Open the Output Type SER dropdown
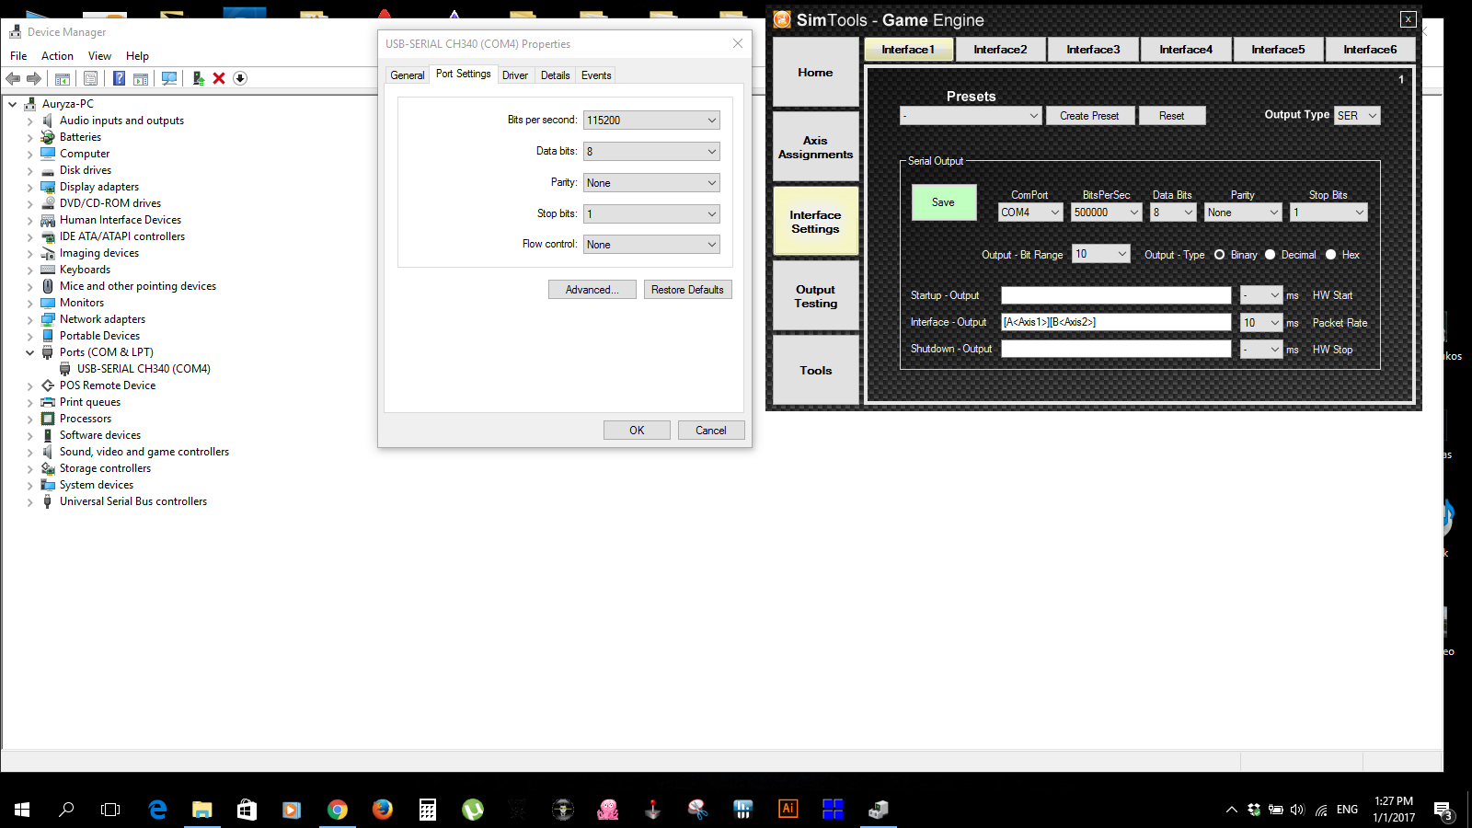Image resolution: width=1472 pixels, height=828 pixels. [x=1357, y=116]
